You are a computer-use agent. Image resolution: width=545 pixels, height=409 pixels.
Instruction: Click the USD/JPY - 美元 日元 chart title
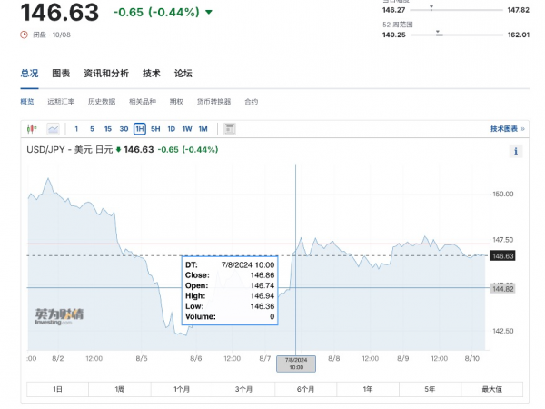tap(70, 150)
